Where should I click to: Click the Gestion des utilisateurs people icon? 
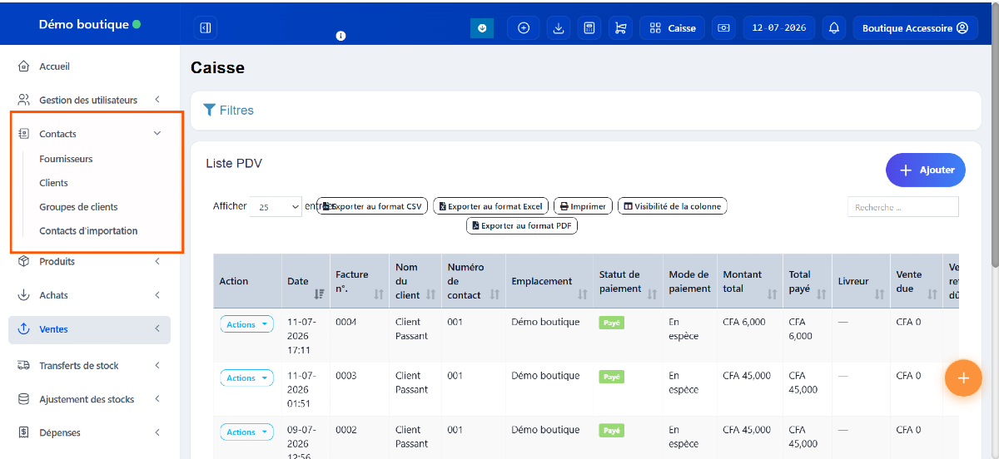(x=23, y=100)
